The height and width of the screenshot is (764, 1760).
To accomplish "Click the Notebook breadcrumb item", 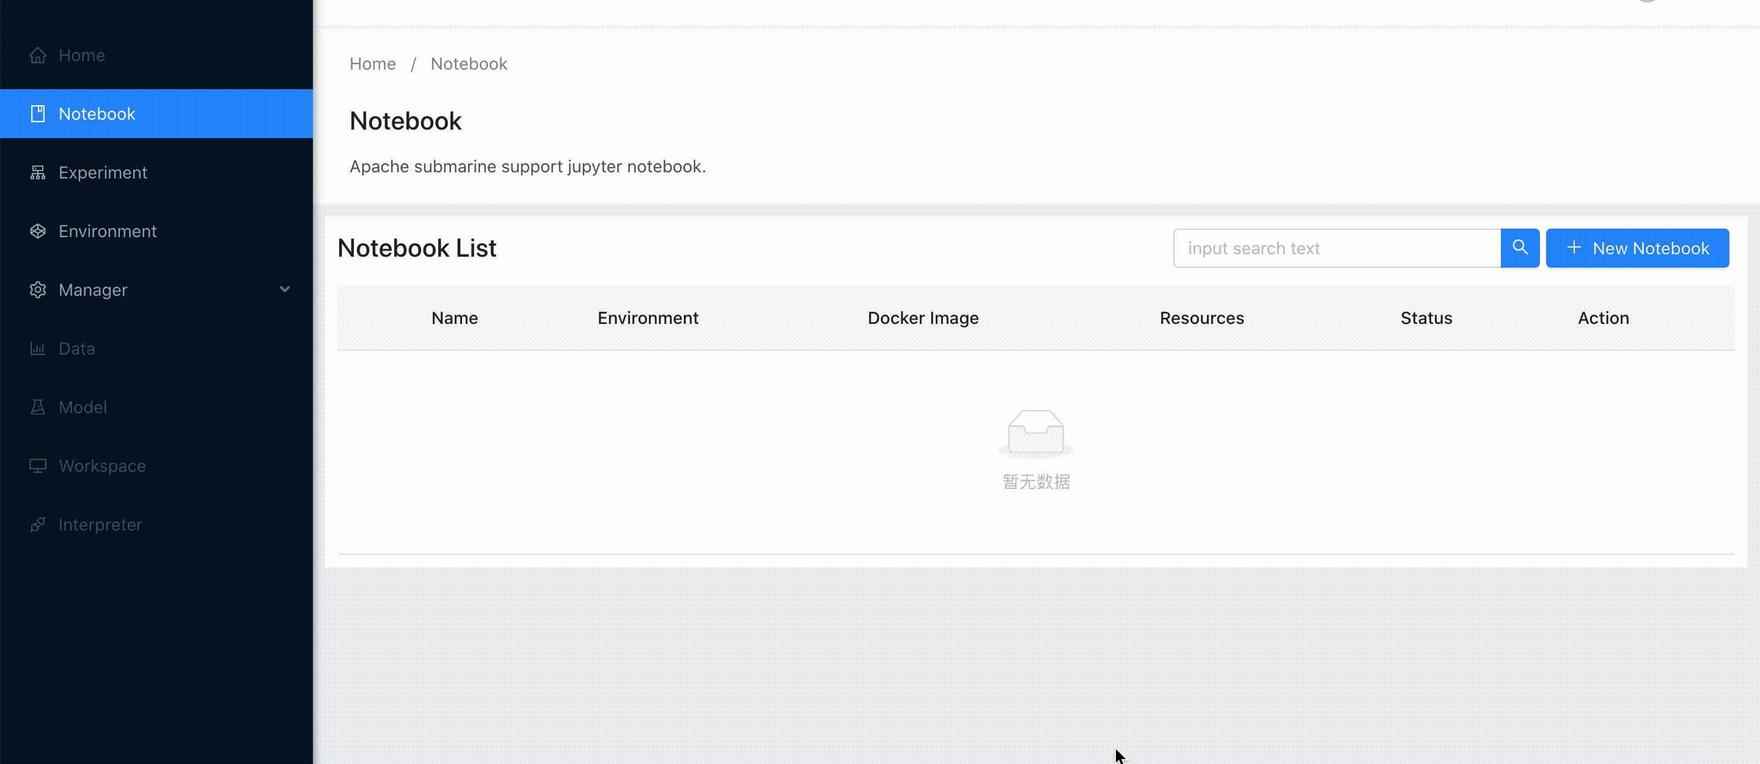I will [469, 64].
